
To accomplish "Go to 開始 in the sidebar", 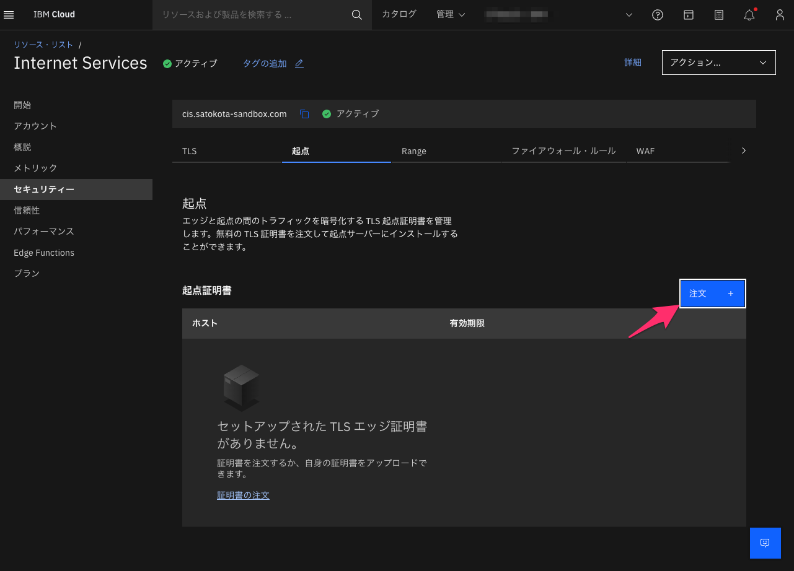I will point(76,105).
